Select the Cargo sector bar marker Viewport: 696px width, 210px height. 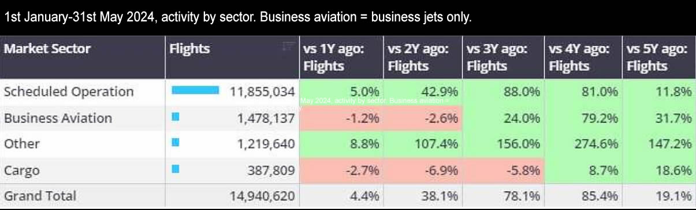(x=176, y=169)
